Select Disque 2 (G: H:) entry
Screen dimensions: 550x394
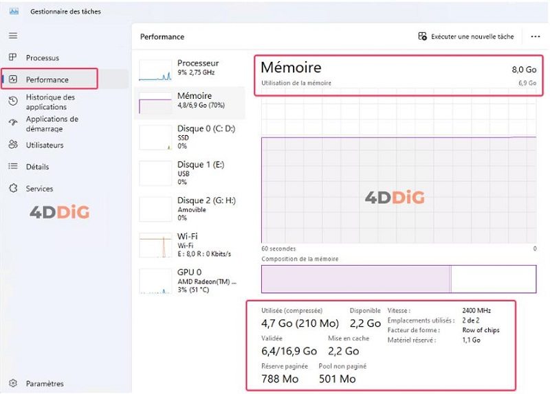pyautogui.click(x=190, y=209)
